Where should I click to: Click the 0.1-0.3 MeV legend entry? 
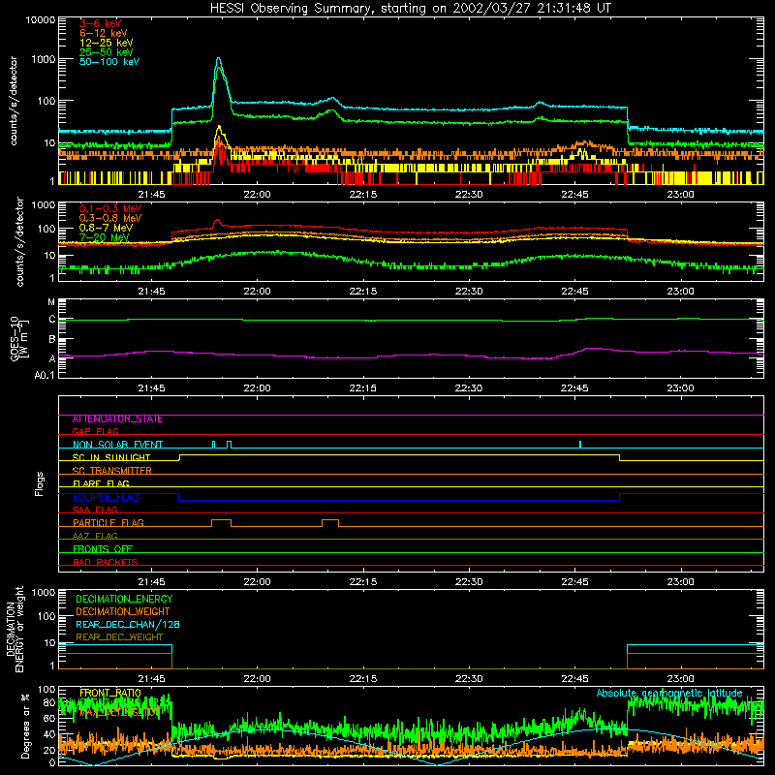(x=110, y=208)
